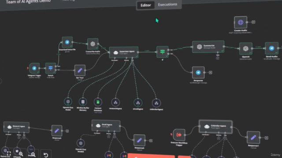Open the Response1 pencil node

253,137
